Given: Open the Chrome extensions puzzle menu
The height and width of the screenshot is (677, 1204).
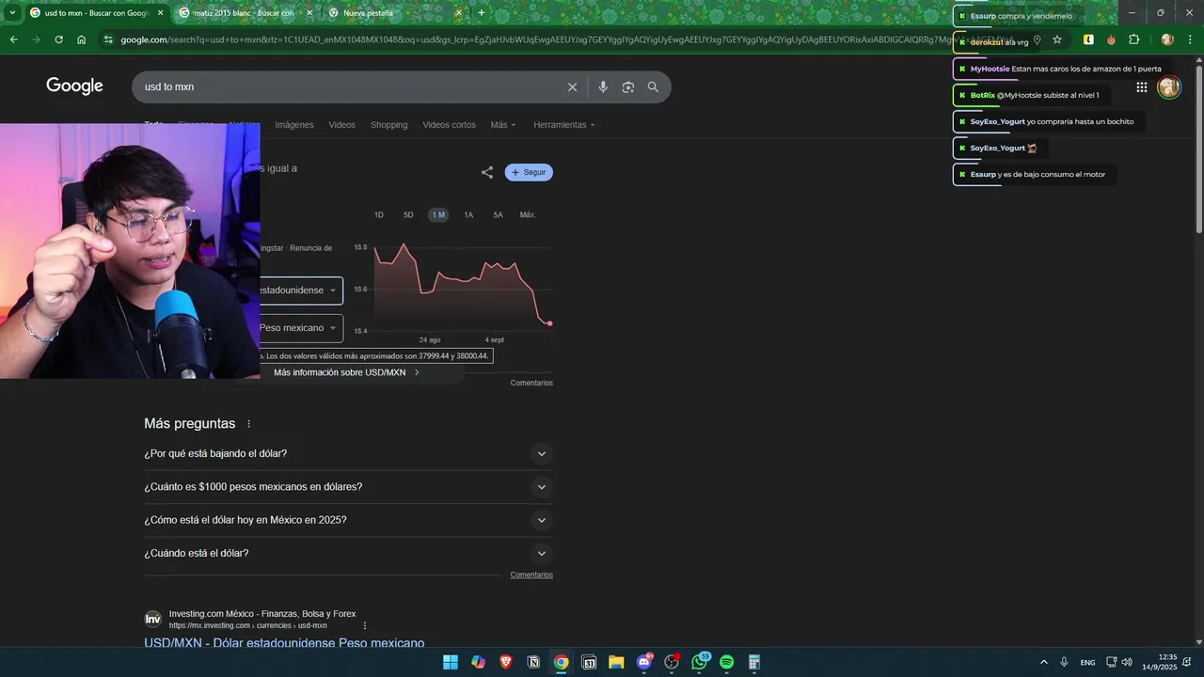Looking at the screenshot, I should tap(1133, 39).
